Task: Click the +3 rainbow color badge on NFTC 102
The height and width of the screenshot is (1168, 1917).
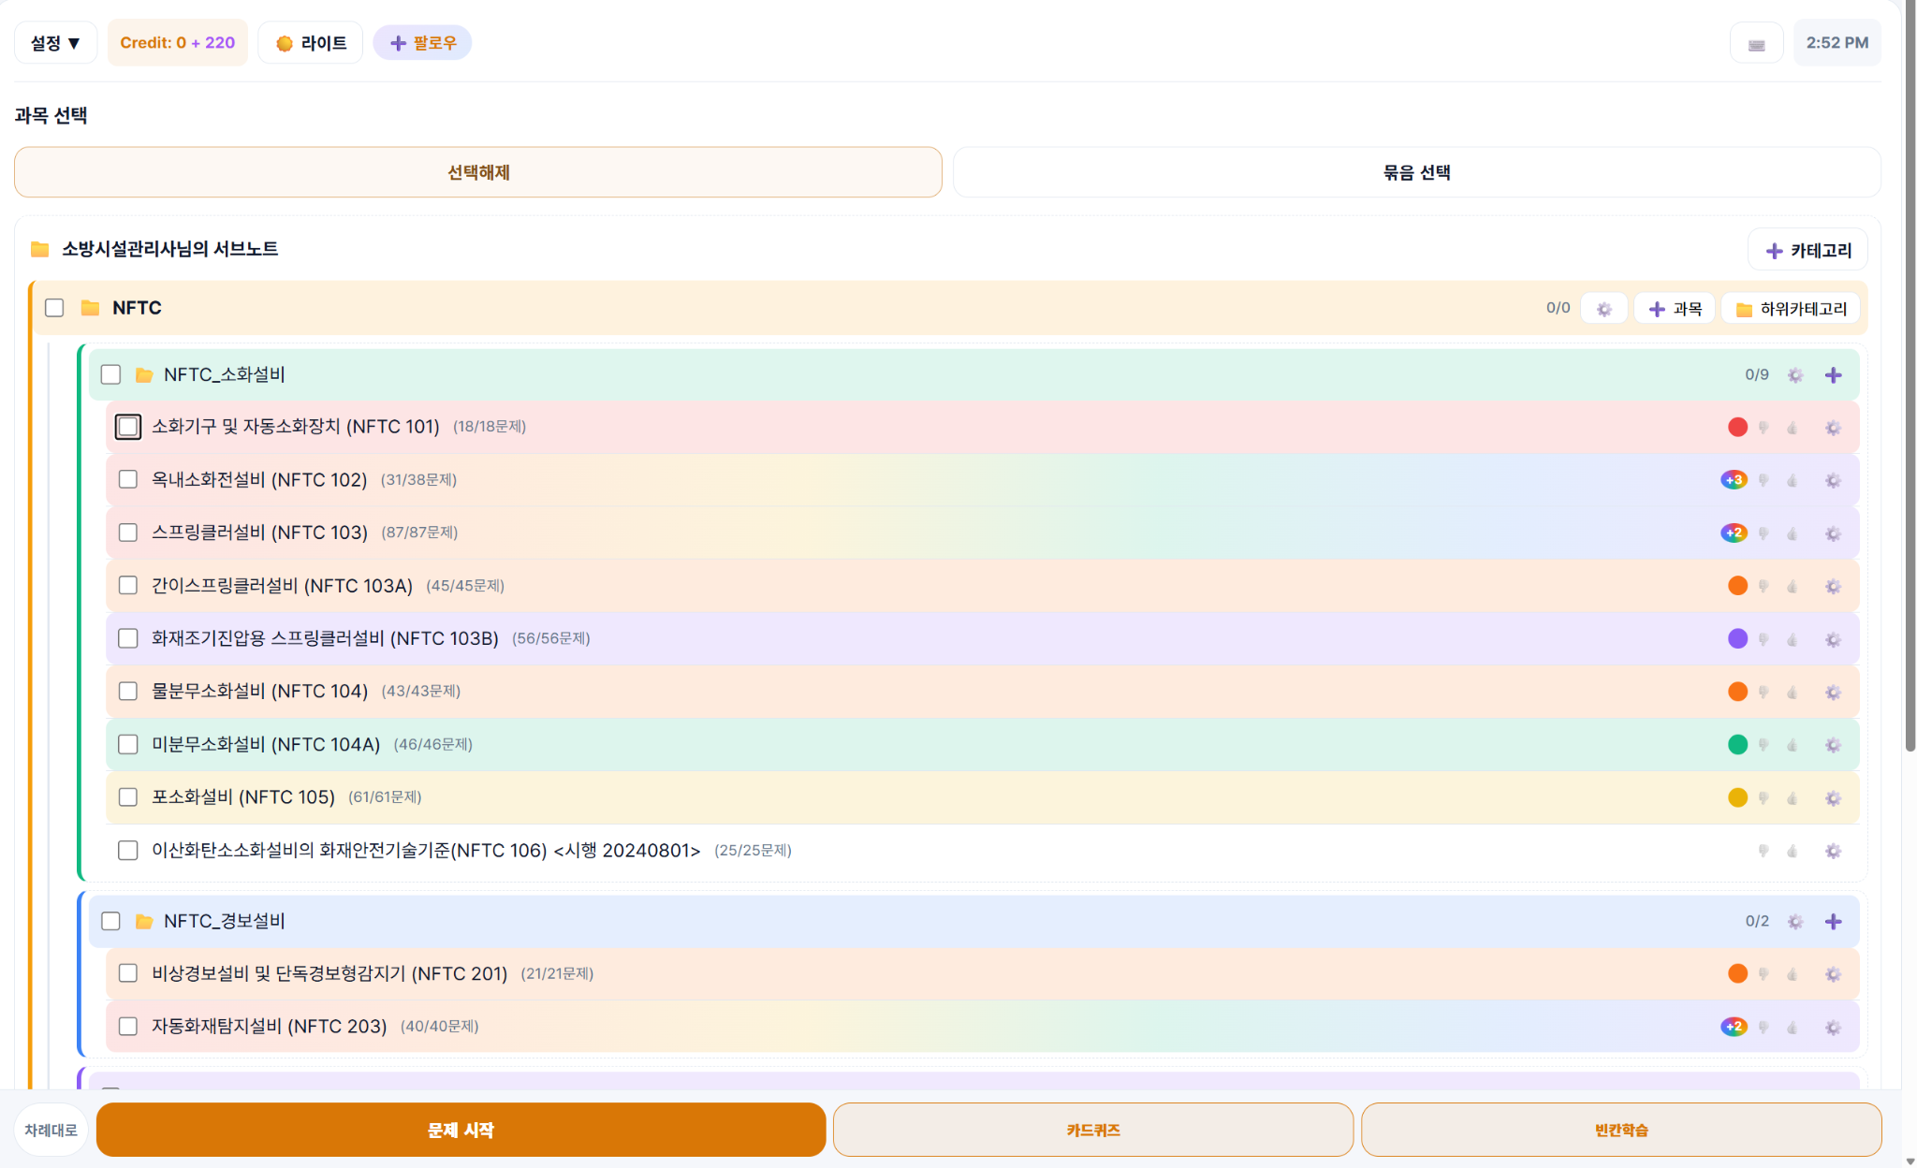Action: point(1734,480)
